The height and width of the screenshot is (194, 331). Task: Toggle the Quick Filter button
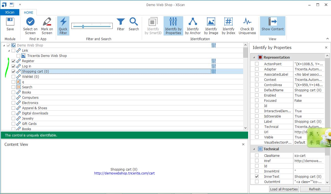tap(63, 26)
